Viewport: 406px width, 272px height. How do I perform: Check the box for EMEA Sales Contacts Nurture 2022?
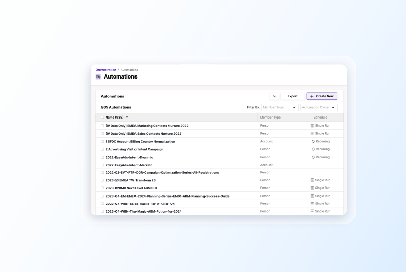coord(103,134)
